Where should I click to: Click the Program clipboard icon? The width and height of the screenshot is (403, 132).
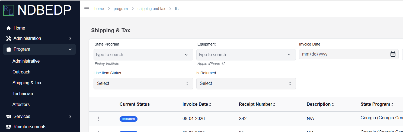pos(9,49)
